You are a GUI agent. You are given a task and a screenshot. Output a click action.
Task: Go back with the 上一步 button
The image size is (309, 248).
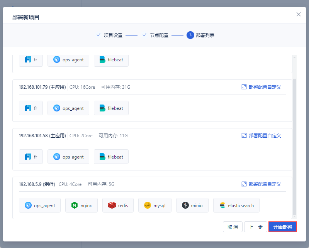[x=256, y=227]
